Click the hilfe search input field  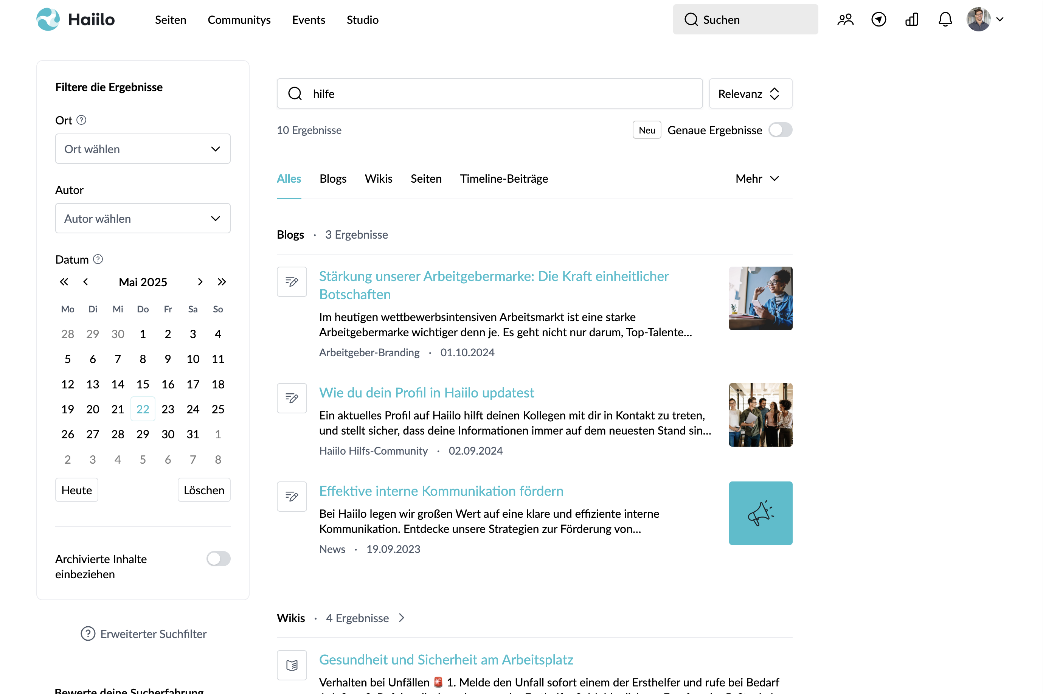coord(489,94)
